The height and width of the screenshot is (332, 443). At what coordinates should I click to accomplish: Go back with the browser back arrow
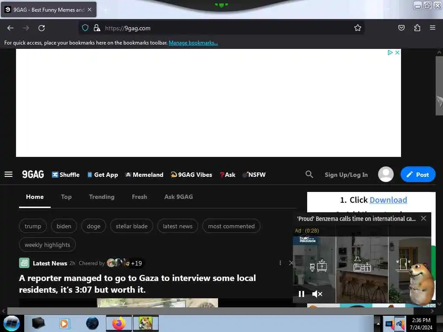click(x=10, y=28)
